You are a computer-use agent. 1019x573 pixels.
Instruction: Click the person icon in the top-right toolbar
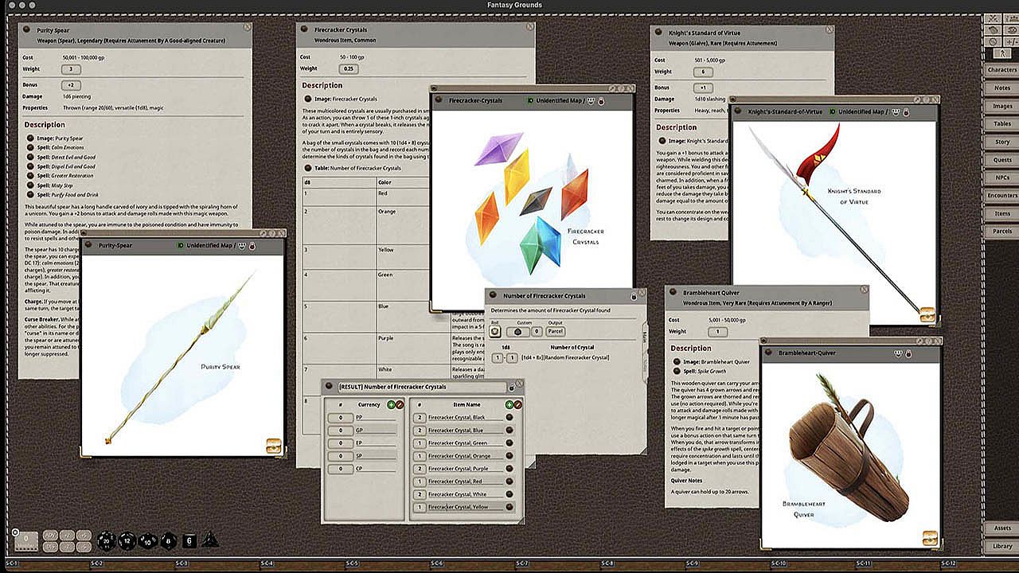(x=1002, y=53)
